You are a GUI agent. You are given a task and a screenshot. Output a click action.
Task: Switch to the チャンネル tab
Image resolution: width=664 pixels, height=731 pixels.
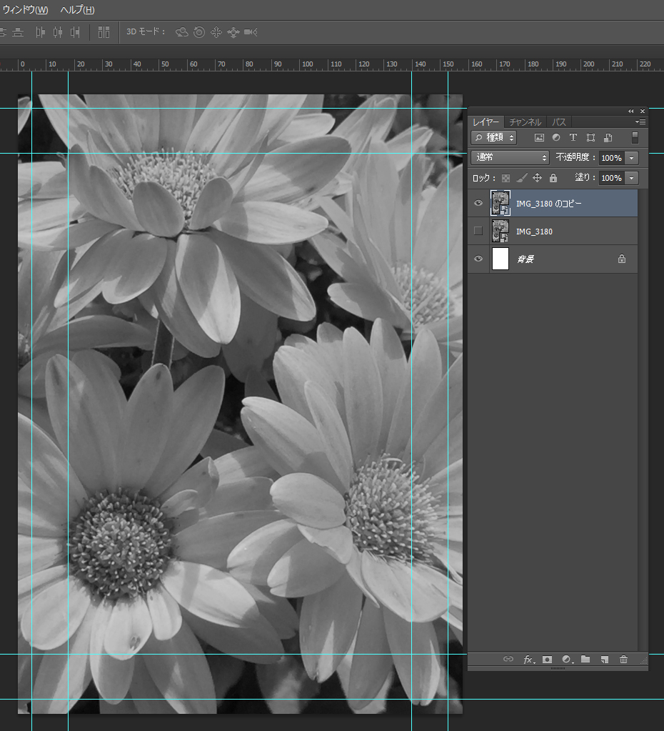[525, 122]
